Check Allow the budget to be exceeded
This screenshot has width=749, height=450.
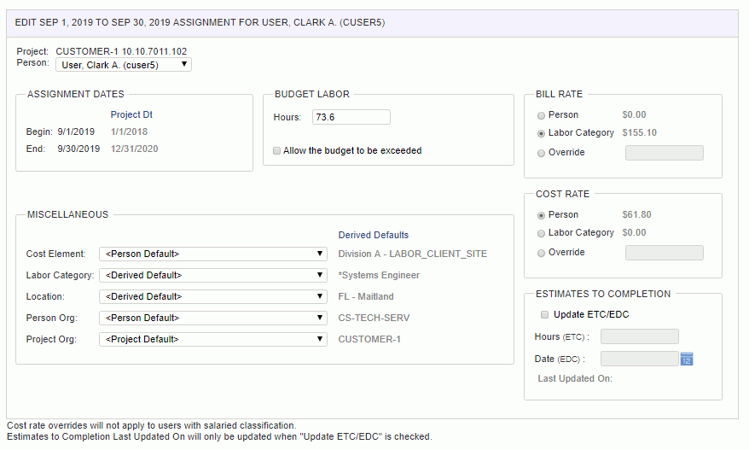tap(276, 150)
